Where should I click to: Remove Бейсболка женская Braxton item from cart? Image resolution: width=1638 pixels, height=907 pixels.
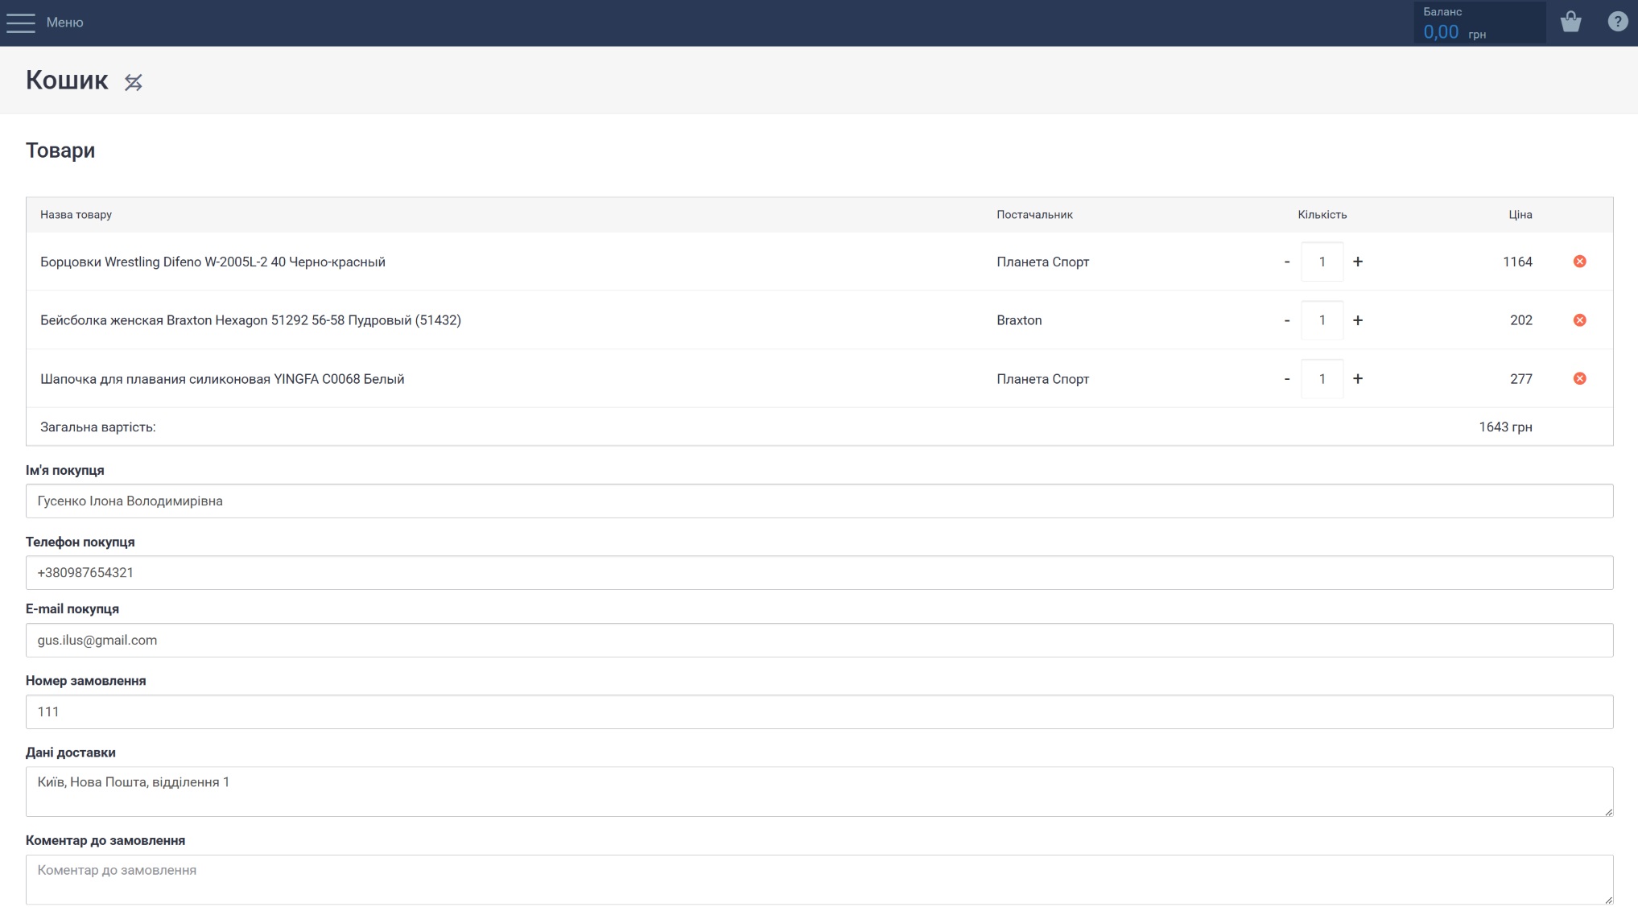(1579, 320)
